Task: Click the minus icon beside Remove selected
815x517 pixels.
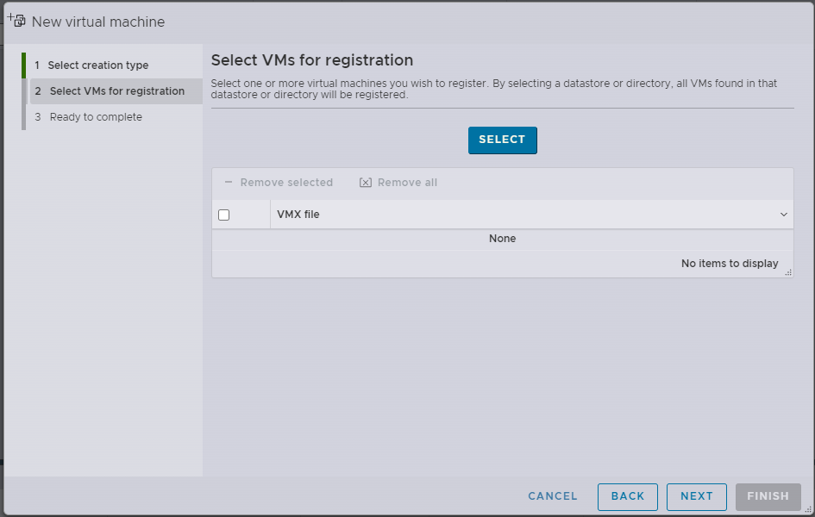Action: pos(229,183)
